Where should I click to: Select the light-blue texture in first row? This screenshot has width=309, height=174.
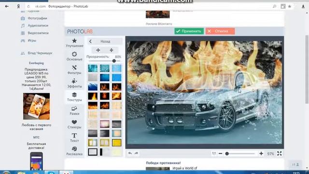(117, 68)
